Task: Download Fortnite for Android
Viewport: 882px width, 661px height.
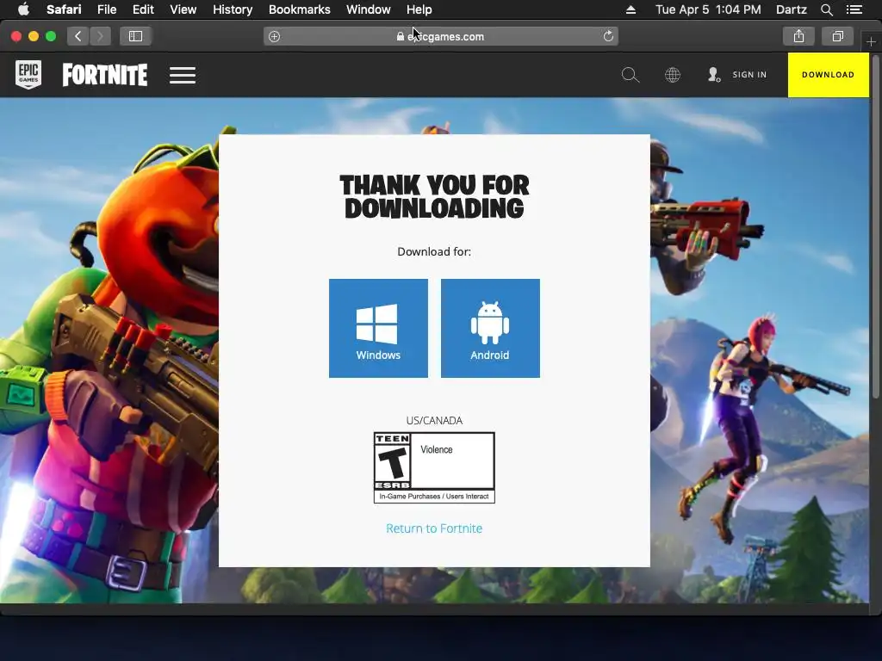Action: coord(490,328)
